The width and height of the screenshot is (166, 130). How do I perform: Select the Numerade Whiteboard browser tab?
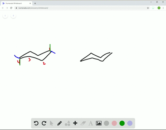17,3
